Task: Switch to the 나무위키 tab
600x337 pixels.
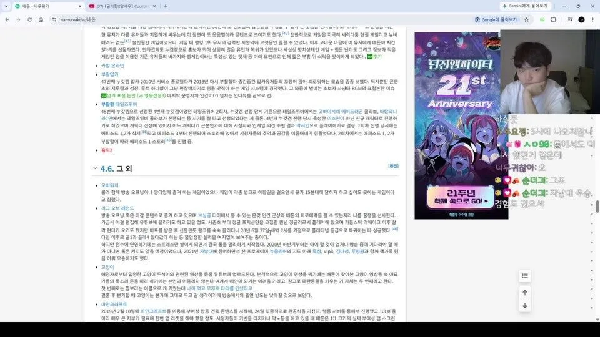Action: pos(47,6)
